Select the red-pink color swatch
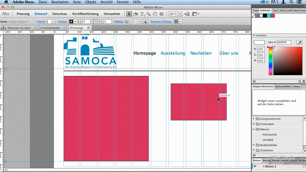 tap(273, 16)
